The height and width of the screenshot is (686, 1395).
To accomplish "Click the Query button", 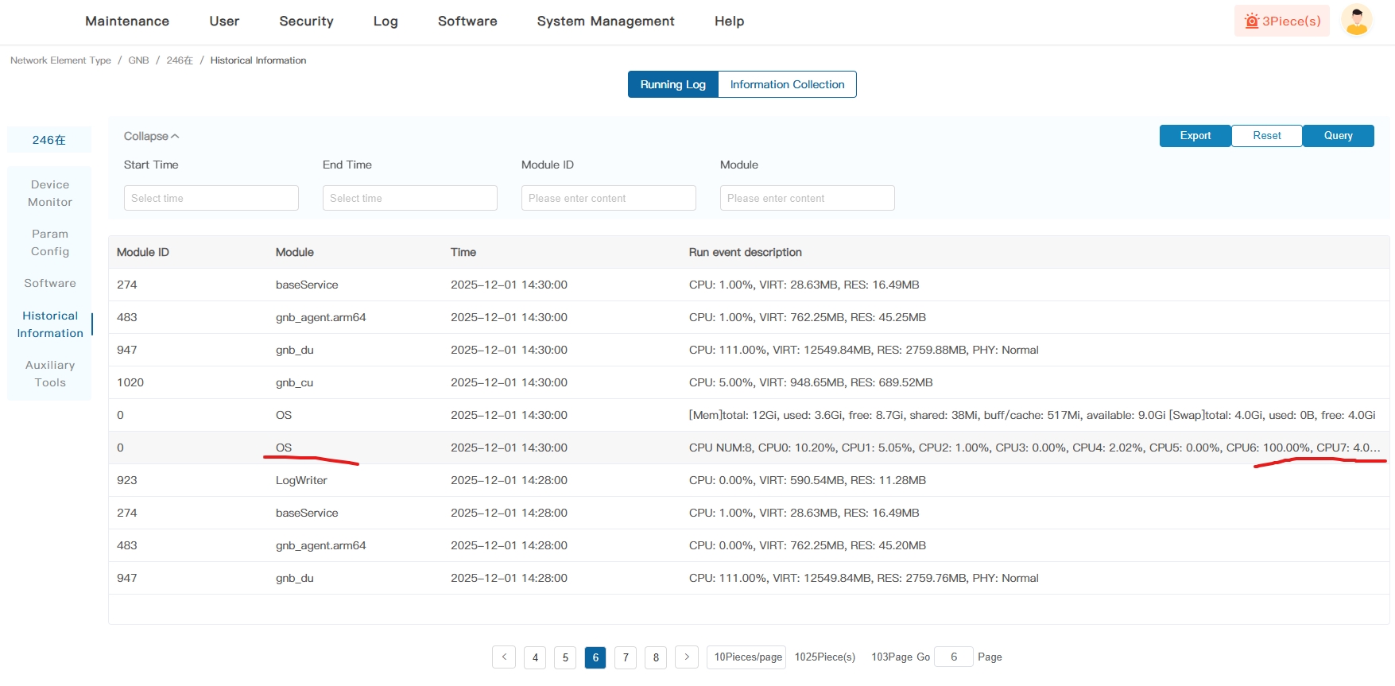I will click(x=1338, y=136).
